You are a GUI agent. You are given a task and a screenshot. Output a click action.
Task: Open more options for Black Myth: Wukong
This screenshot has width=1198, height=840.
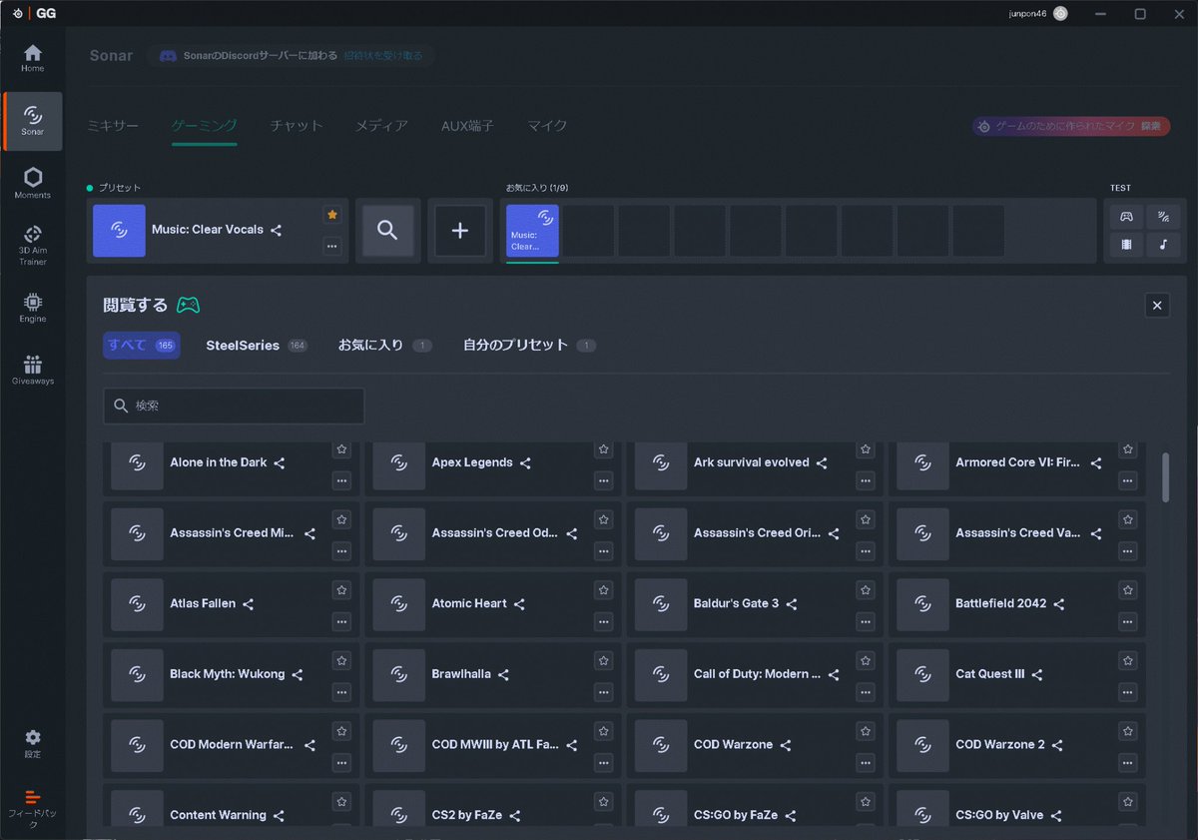coord(341,691)
